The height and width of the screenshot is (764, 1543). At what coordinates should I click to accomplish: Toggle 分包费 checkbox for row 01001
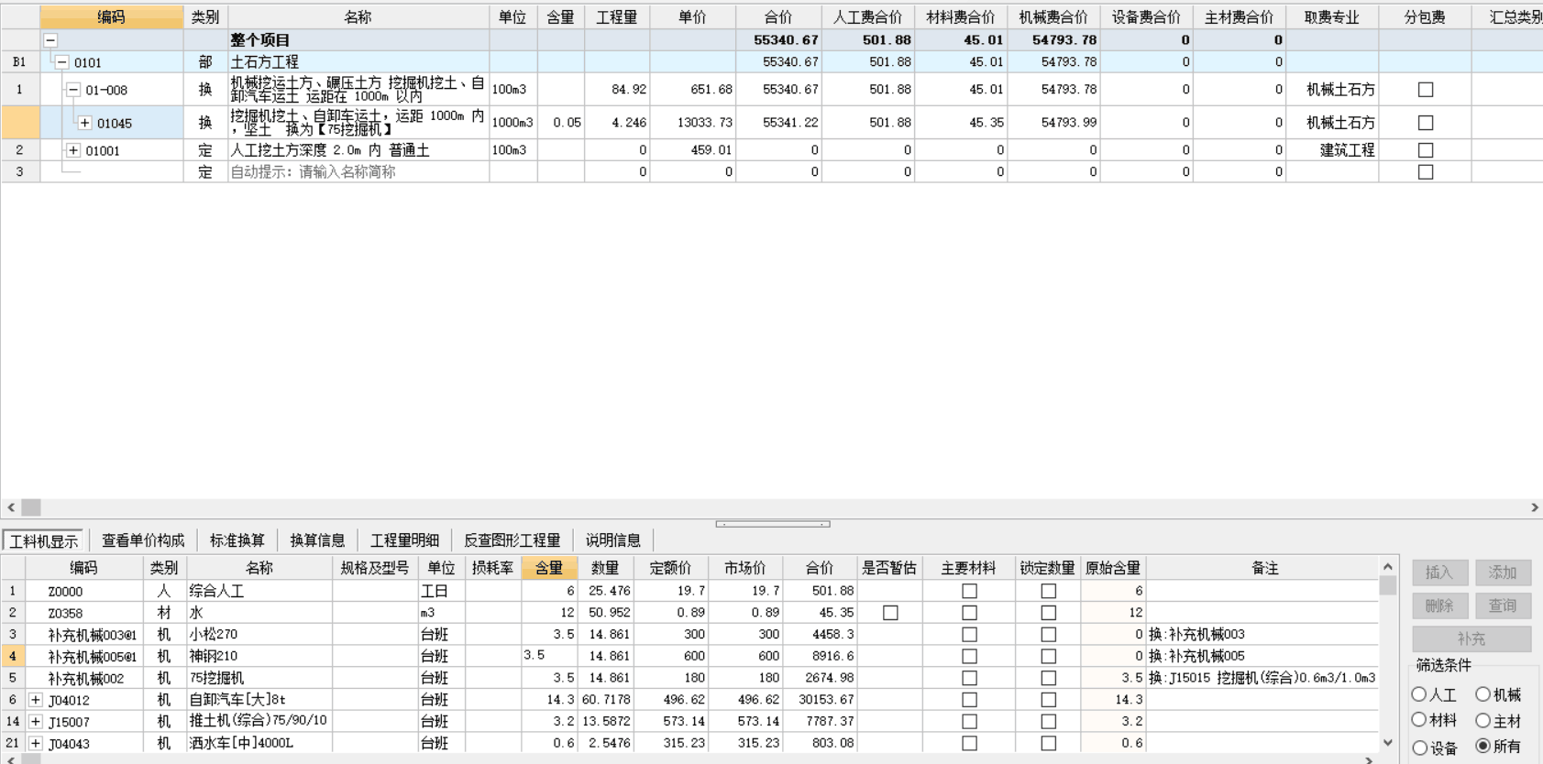pyautogui.click(x=1426, y=150)
